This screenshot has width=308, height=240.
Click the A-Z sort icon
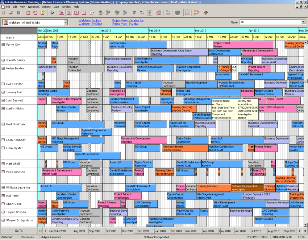(142, 13)
